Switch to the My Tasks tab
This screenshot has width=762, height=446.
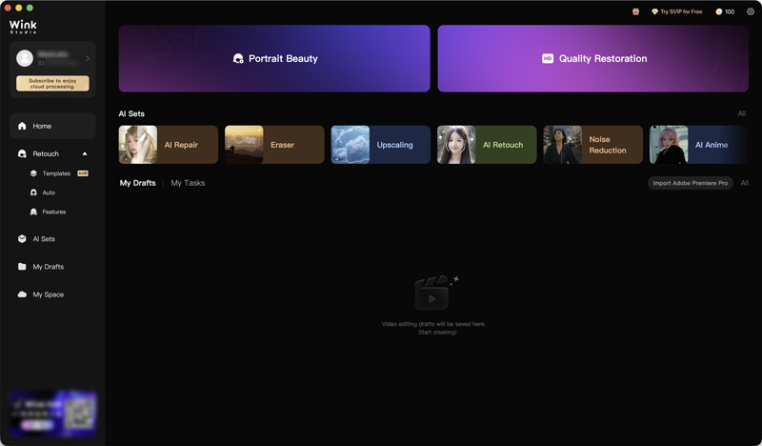click(188, 183)
